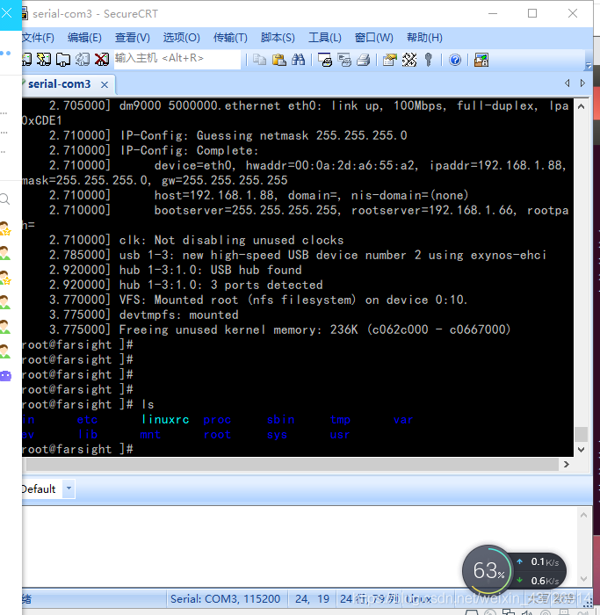The width and height of the screenshot is (600, 615).
Task: Click search magnifier in left sidebar
Action: pos(4,199)
